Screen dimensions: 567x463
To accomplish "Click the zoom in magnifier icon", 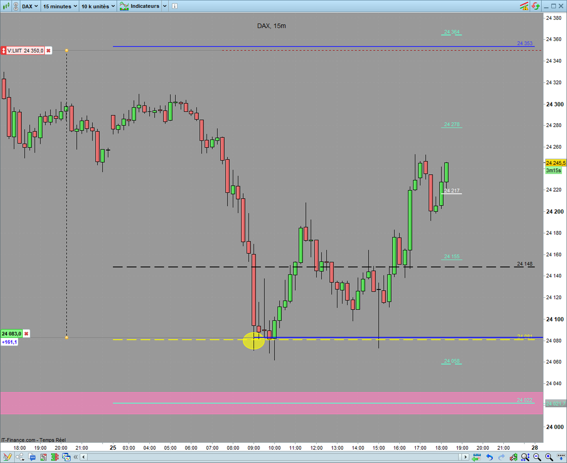I will click(549, 457).
